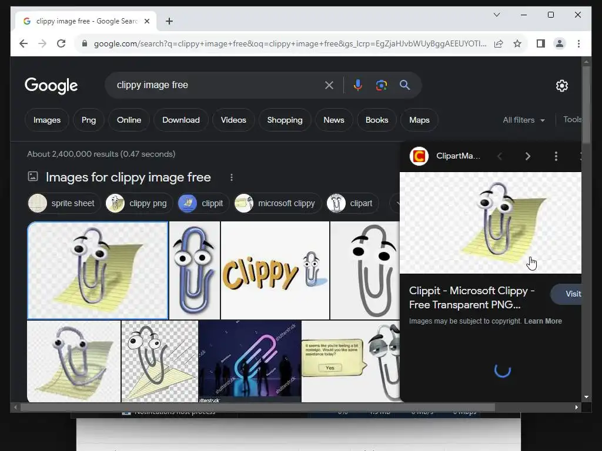Open the Chrome profile avatar

[560, 43]
